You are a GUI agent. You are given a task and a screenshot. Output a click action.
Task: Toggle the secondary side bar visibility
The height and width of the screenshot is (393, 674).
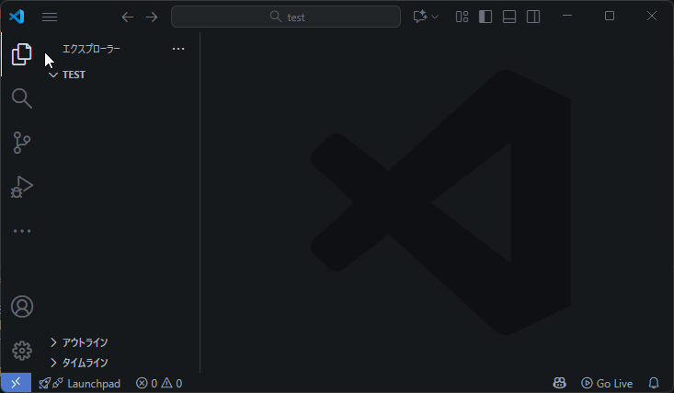point(533,17)
